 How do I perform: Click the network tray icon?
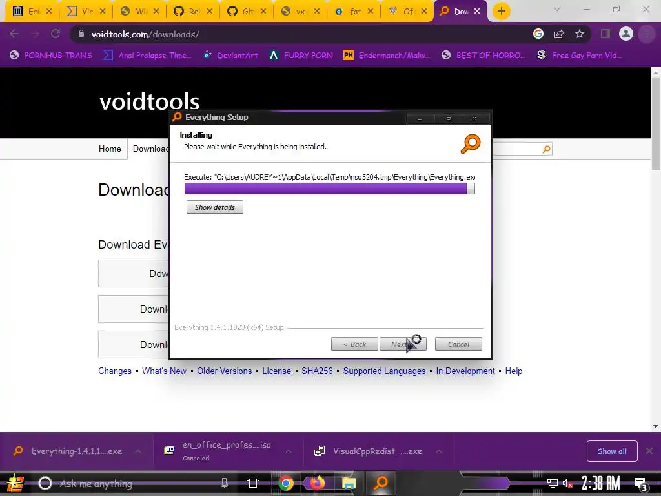point(552,483)
